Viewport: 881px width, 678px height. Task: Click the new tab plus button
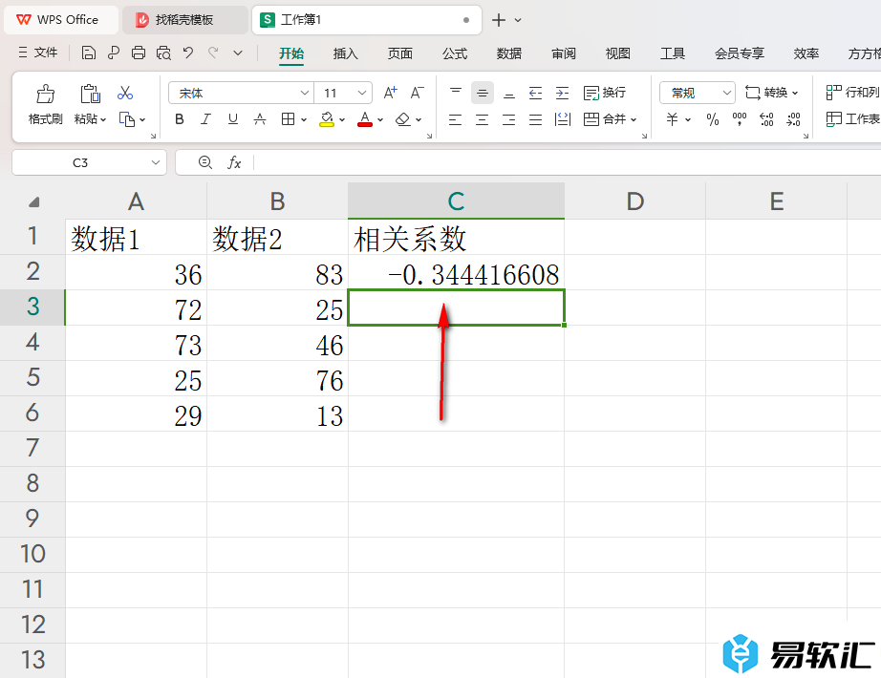pyautogui.click(x=499, y=20)
